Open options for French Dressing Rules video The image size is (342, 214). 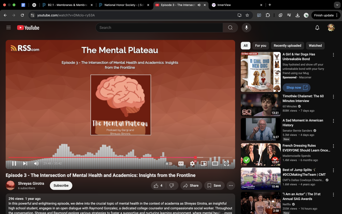(x=333, y=146)
